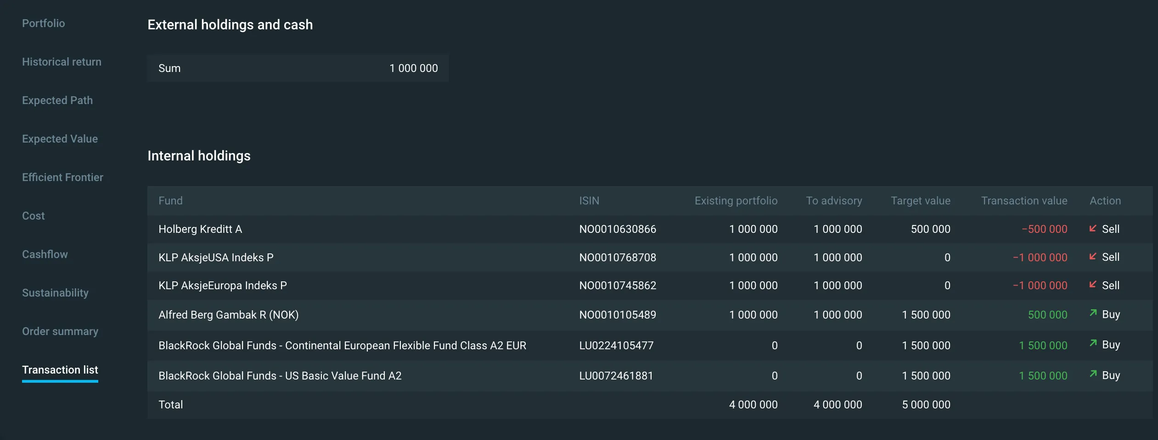This screenshot has width=1158, height=440.
Task: Click ISIN LU0224105477
Action: tap(616, 346)
